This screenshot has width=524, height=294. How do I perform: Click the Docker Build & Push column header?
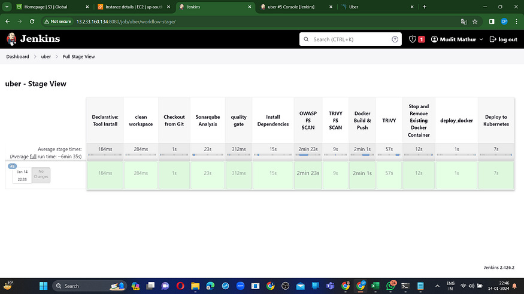click(x=362, y=120)
